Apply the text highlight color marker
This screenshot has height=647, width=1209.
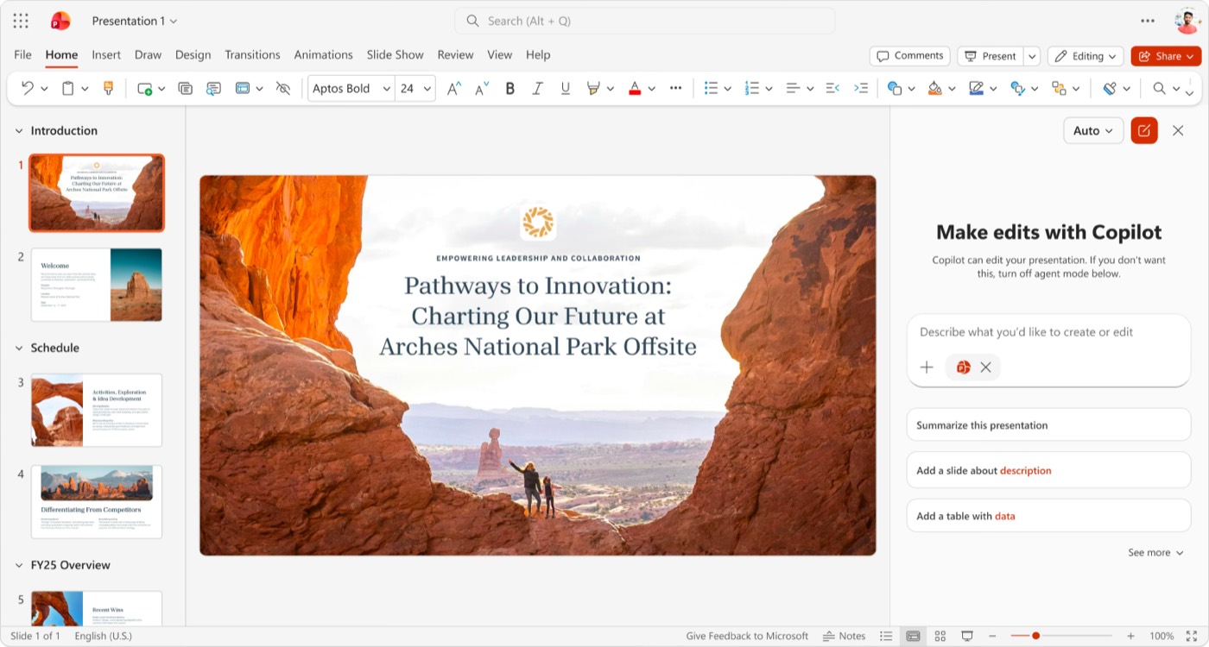point(593,88)
